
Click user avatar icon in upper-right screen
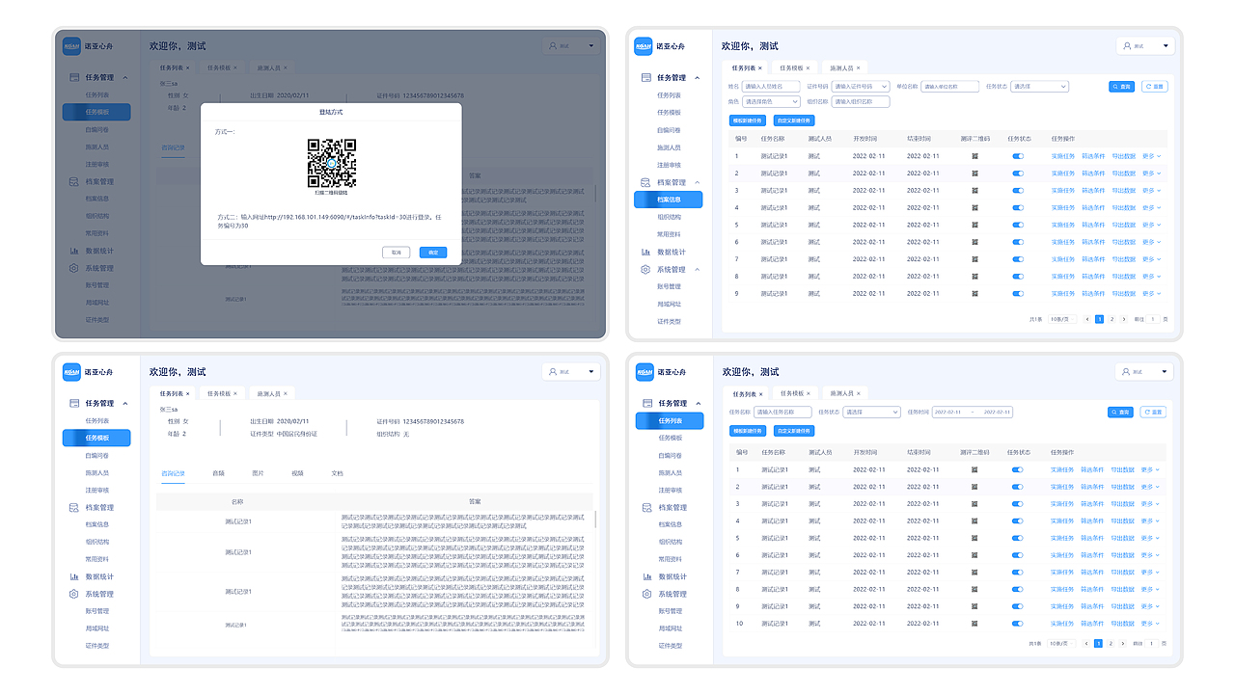(1127, 46)
